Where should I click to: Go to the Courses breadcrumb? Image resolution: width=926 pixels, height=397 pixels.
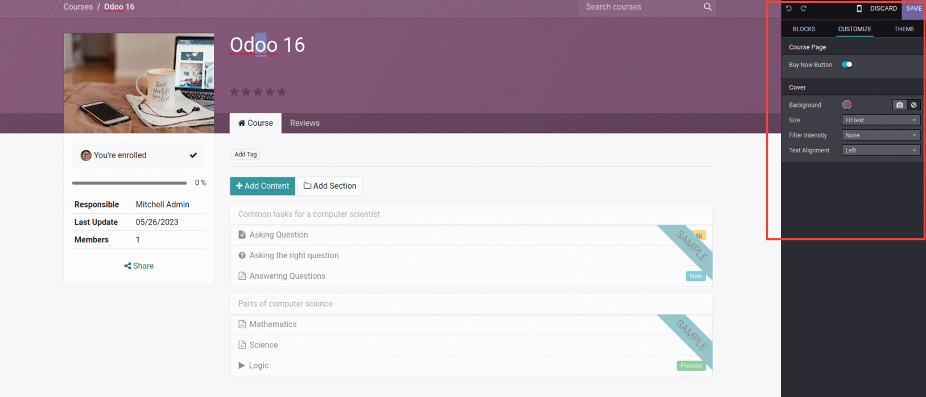[x=78, y=7]
